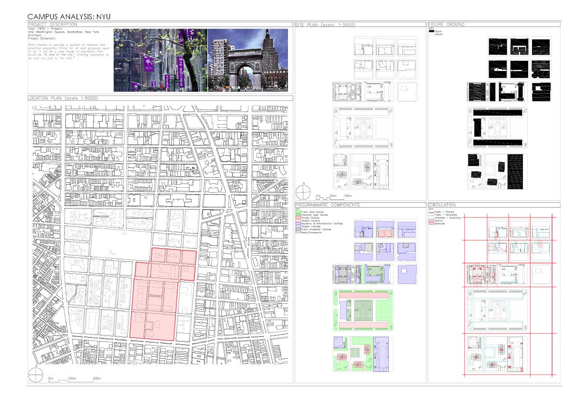Click the 'Student Housing' legend label
This screenshot has width=574, height=406.
click(311, 221)
